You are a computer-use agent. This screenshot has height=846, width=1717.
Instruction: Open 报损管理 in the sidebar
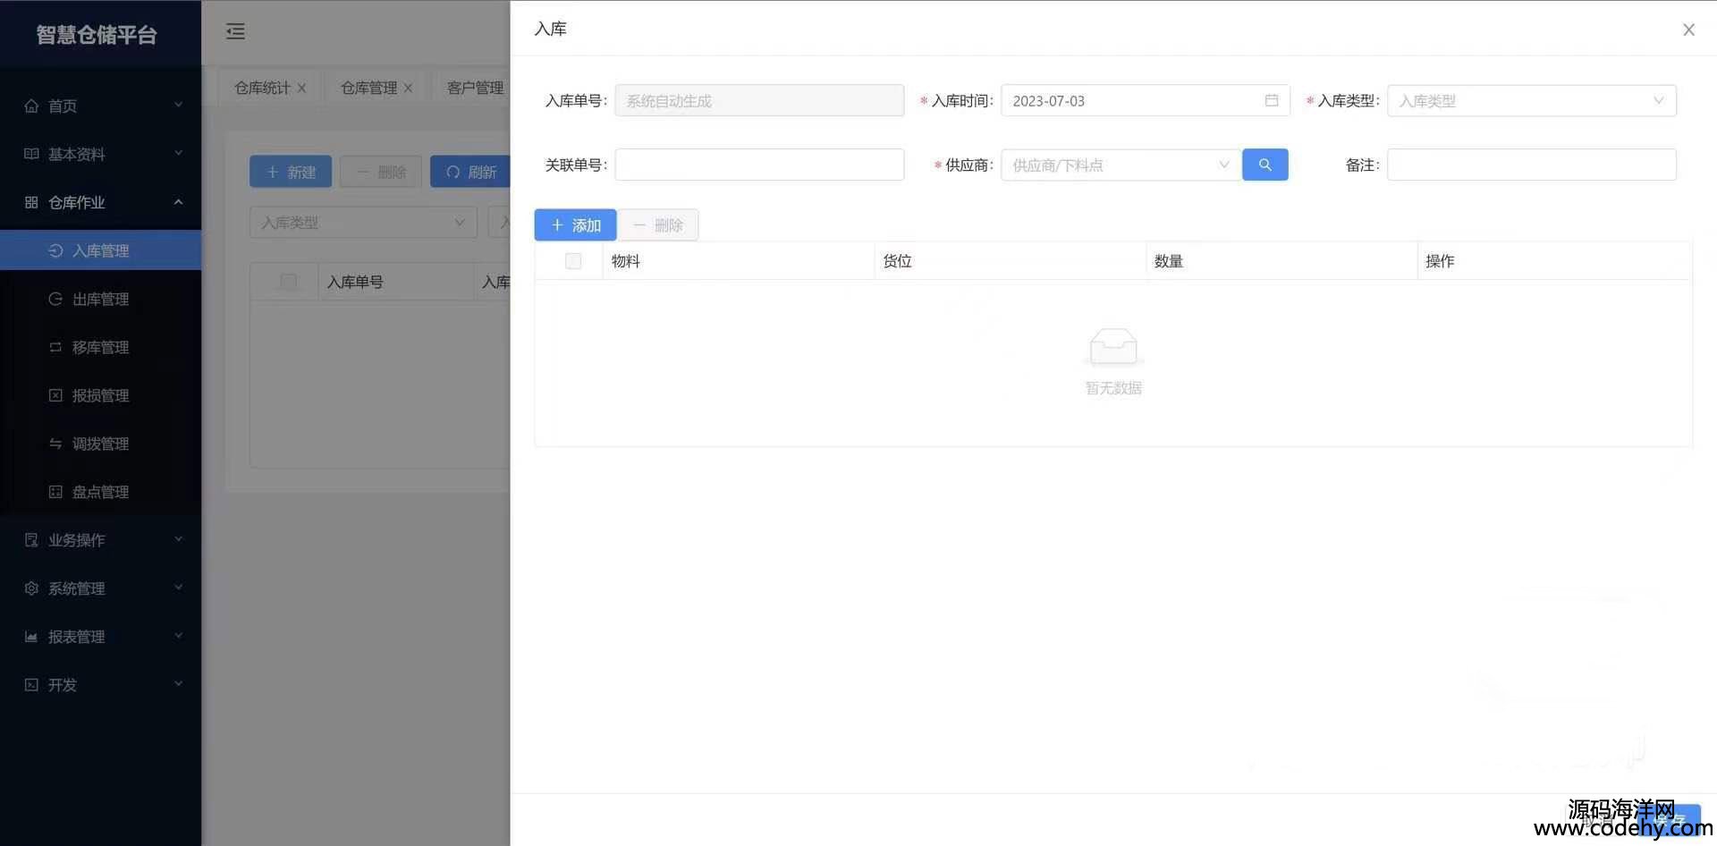(100, 395)
